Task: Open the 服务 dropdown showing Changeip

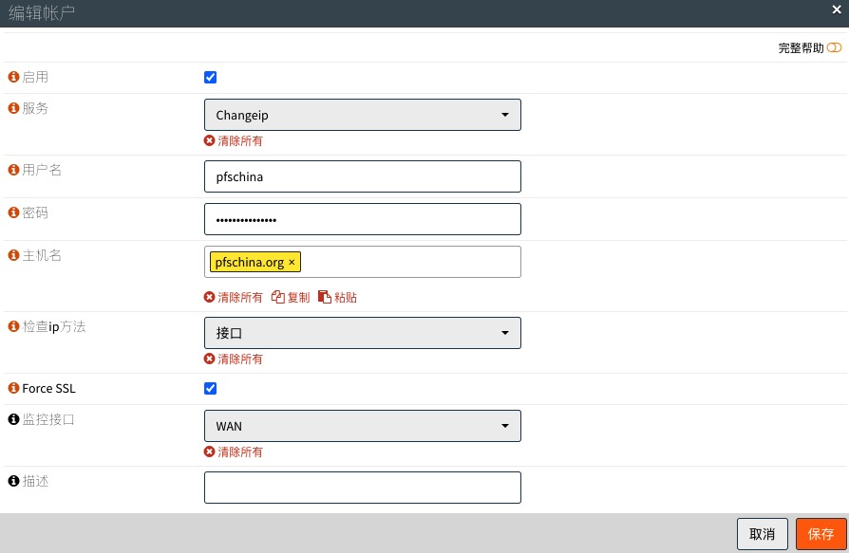Action: 362,116
